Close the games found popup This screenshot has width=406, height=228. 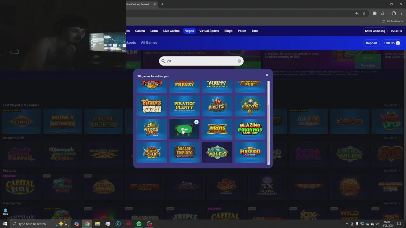coord(267,75)
